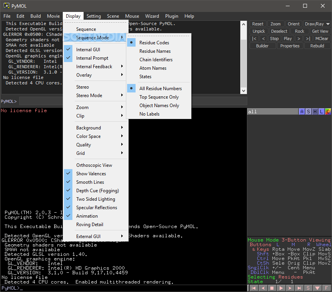332x292 pixels.
Task: Rewind to first frame in bottom playback bar
Action: pyautogui.click(x=254, y=288)
